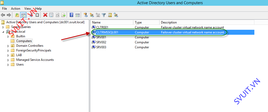268x112 pixels.
Task: Expand the Builtin container
Action: click(8, 37)
